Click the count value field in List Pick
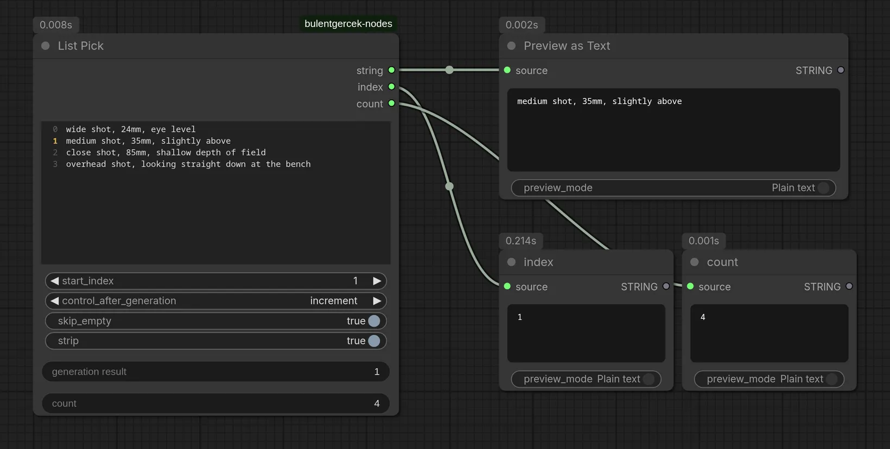Viewport: 890px width, 449px height. click(x=216, y=403)
